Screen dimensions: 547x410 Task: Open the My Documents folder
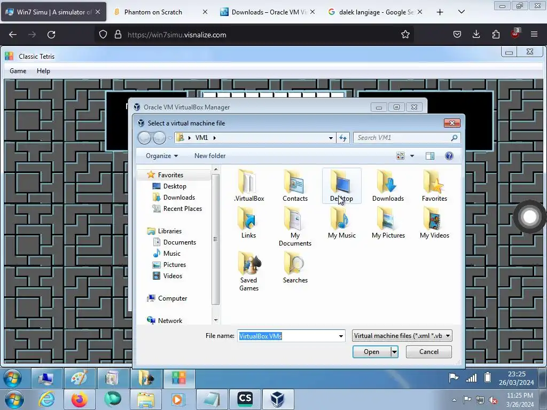tap(295, 226)
